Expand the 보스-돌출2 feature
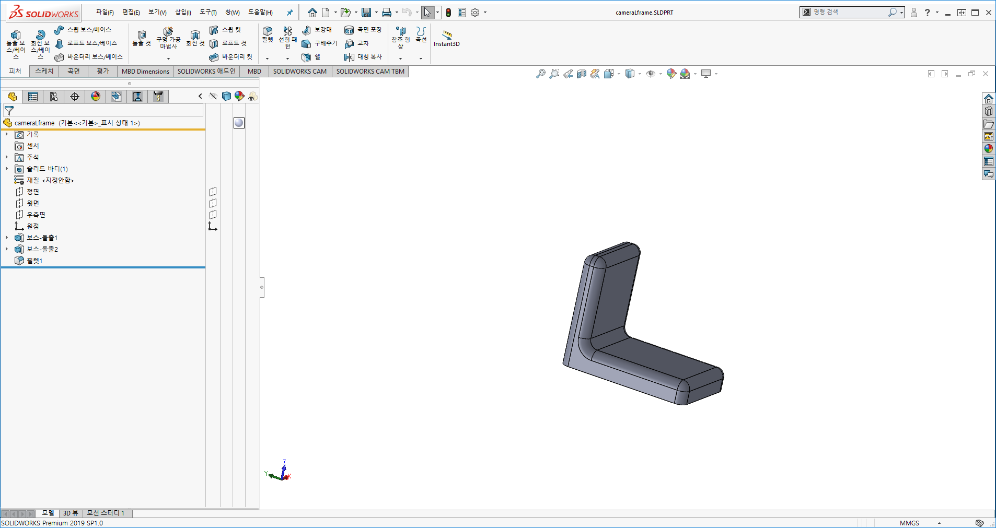The height and width of the screenshot is (528, 996). coord(7,249)
